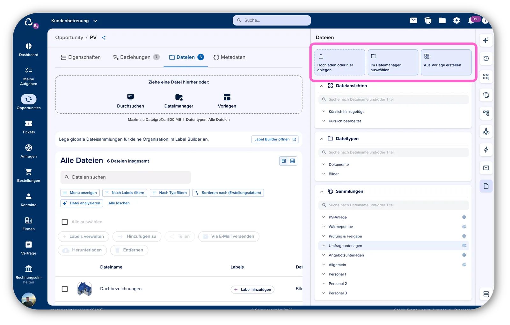Expand the Bilder file type
The height and width of the screenshot is (325, 510).
(x=324, y=174)
